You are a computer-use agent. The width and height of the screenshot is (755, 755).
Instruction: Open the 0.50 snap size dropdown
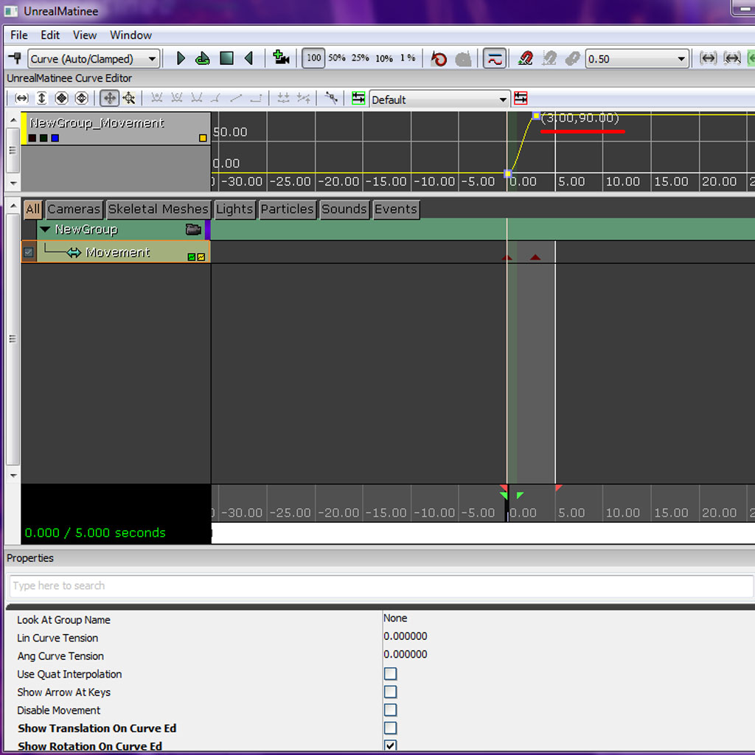click(x=636, y=59)
